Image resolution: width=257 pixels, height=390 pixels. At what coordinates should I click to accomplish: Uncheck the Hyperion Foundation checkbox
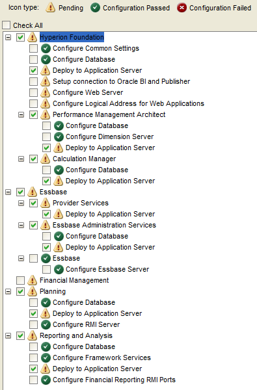click(20, 37)
